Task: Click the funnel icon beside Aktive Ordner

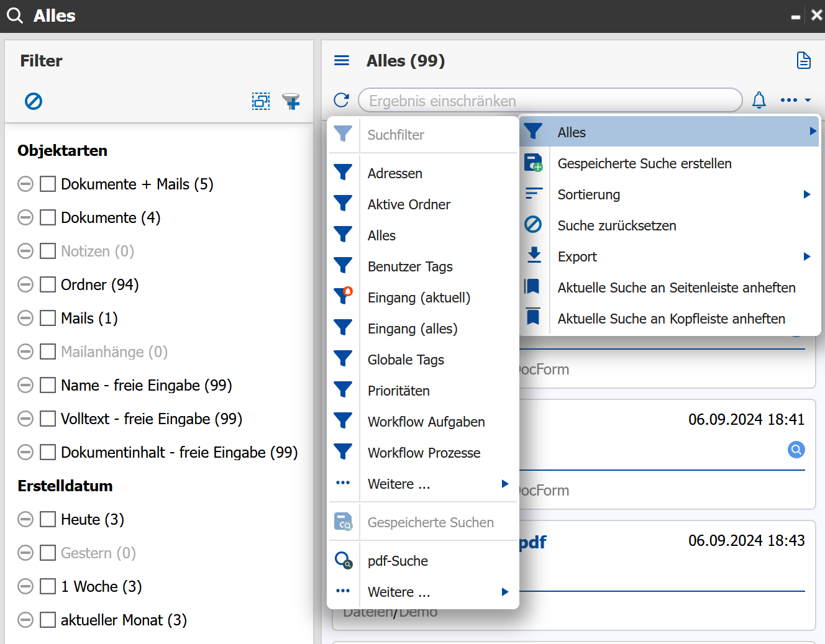Action: (343, 203)
